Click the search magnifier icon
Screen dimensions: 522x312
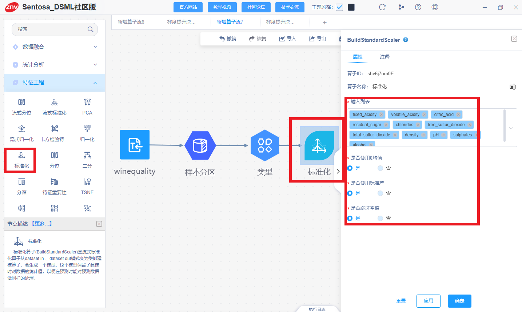(x=91, y=29)
